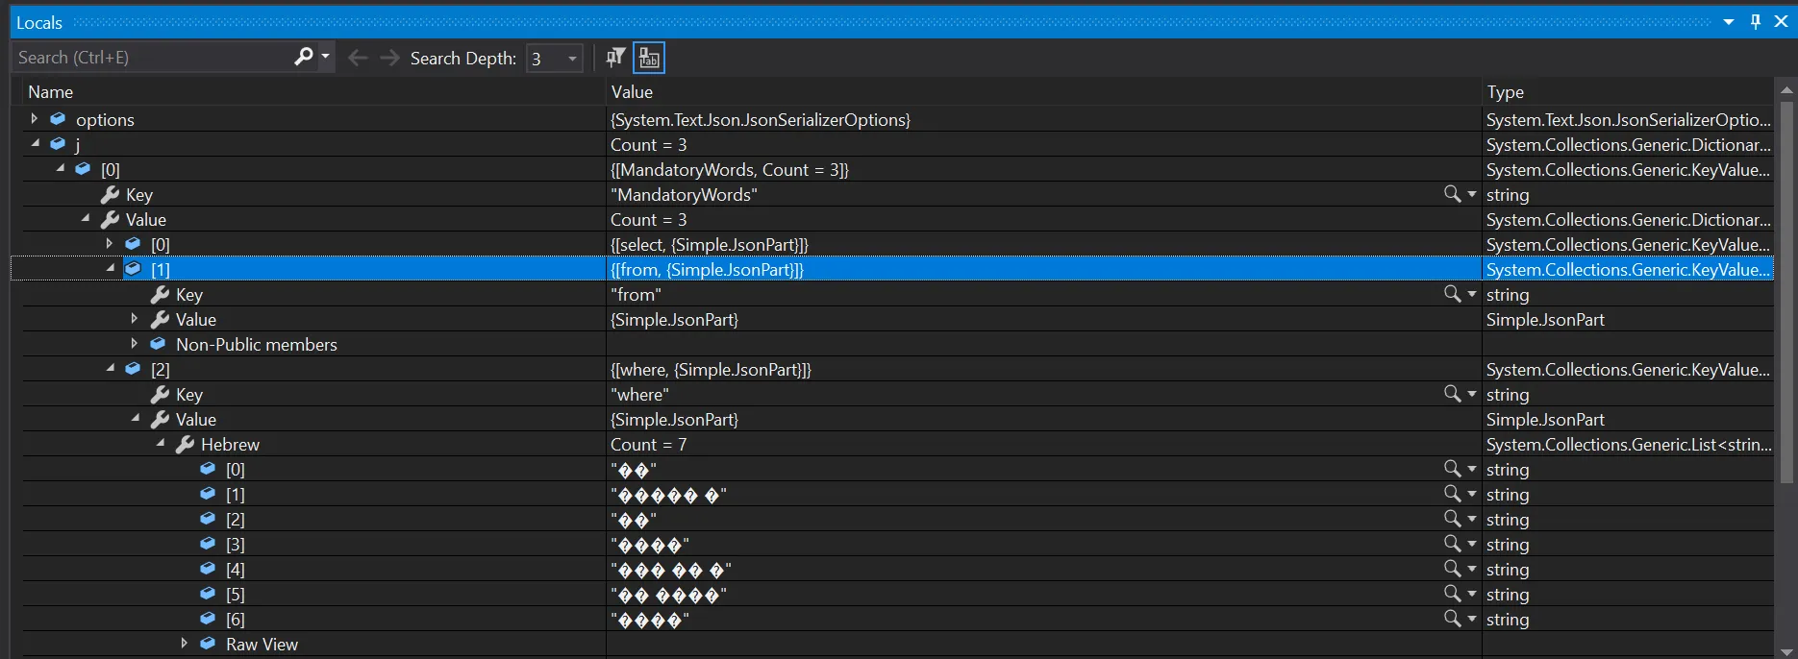The width and height of the screenshot is (1798, 659).
Task: Open visualizer dropdown for Hebrew [0]
Action: coord(1471,469)
